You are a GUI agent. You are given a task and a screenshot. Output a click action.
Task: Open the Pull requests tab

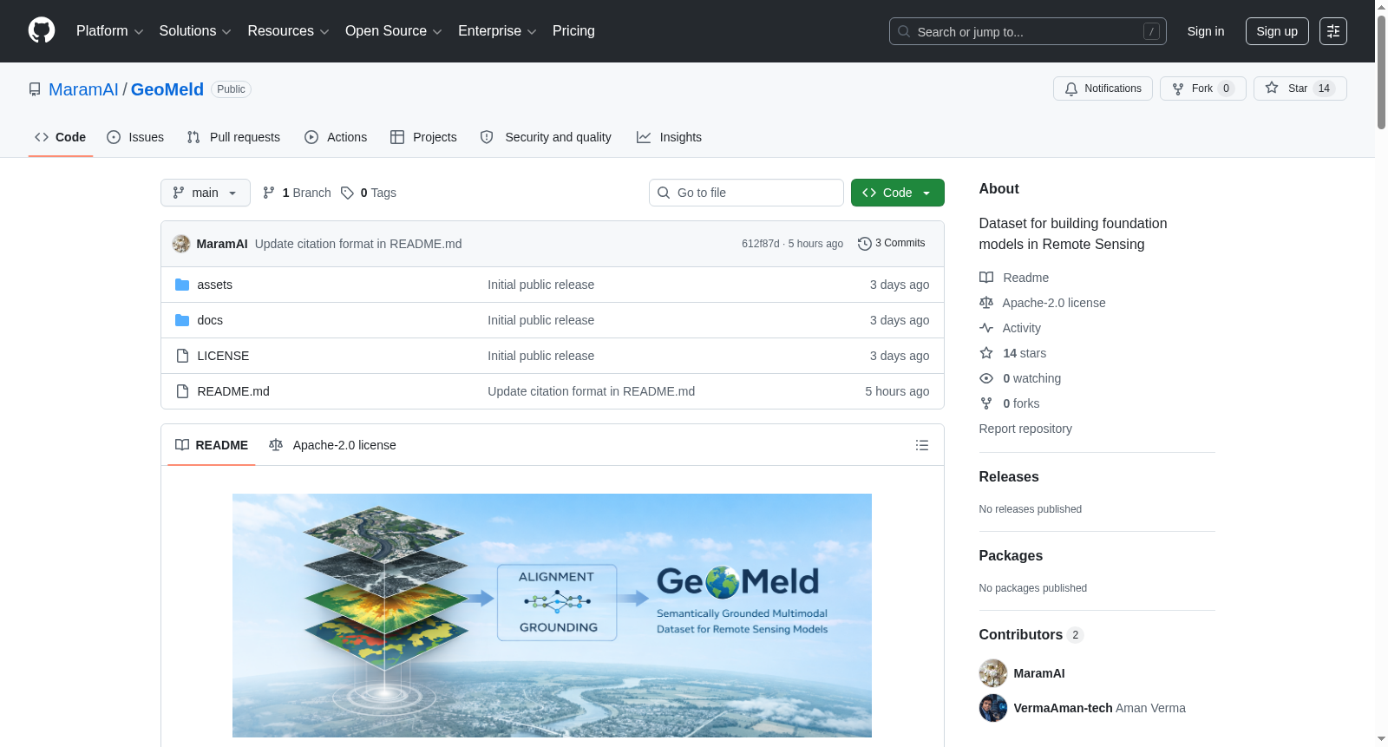pyautogui.click(x=233, y=137)
